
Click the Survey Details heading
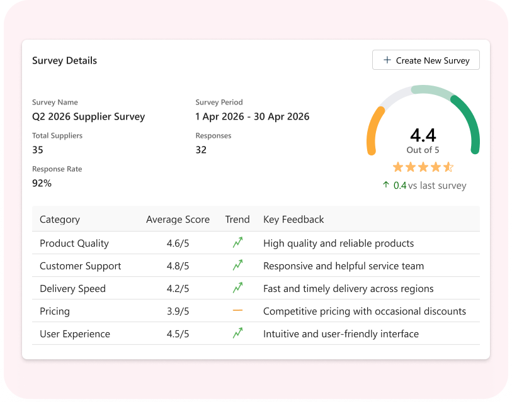click(64, 60)
